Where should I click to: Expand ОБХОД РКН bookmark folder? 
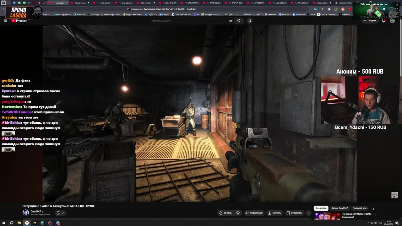click(231, 14)
